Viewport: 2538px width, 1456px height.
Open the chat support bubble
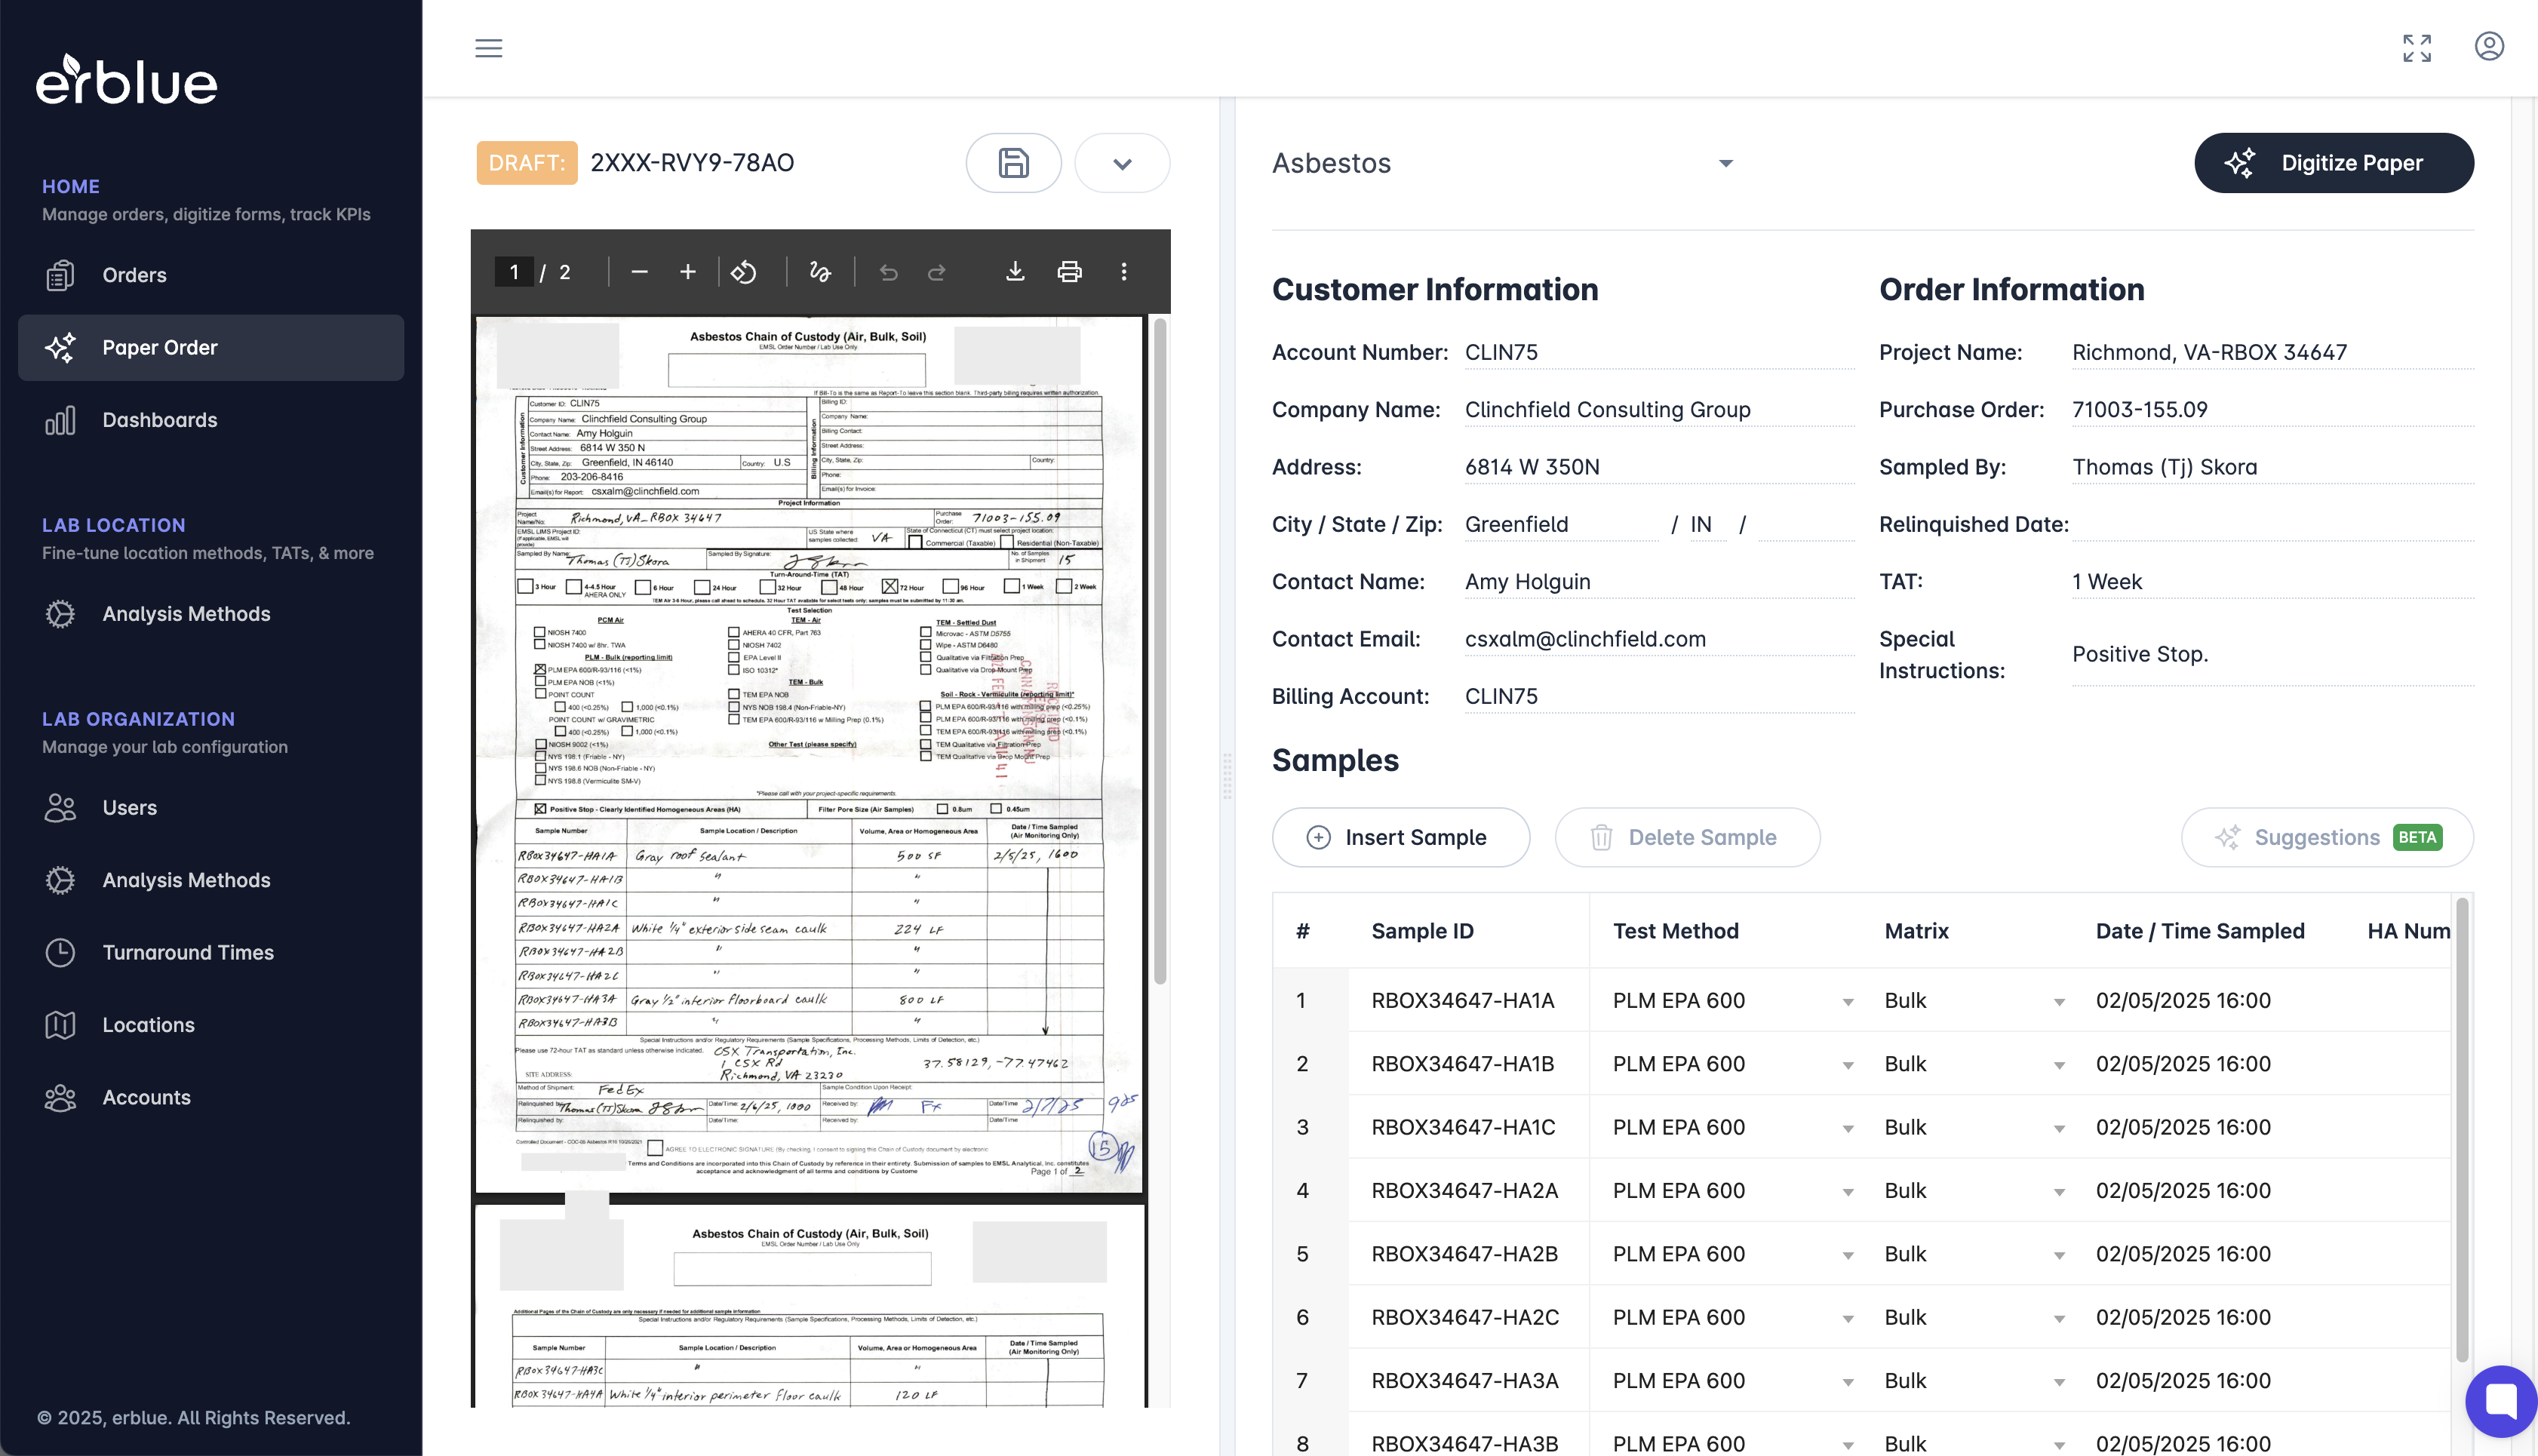click(x=2500, y=1400)
